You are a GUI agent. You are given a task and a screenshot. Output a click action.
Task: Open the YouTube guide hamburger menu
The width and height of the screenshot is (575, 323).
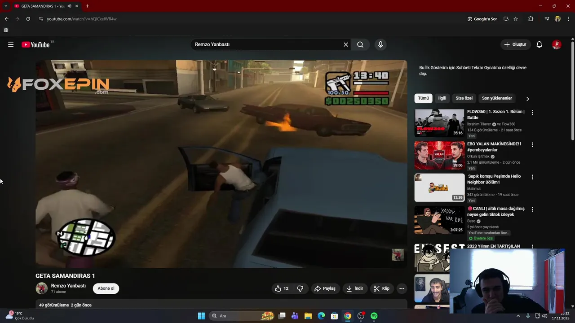pos(11,44)
